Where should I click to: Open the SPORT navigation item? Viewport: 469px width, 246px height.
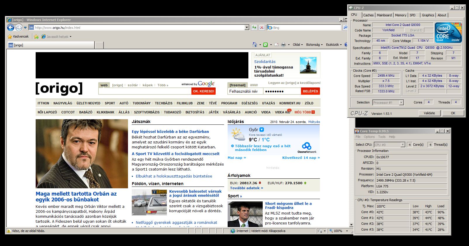point(110,103)
